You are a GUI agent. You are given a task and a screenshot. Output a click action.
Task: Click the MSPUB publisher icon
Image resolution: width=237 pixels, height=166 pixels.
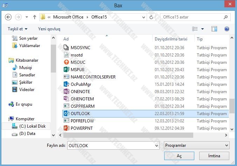tap(67, 70)
